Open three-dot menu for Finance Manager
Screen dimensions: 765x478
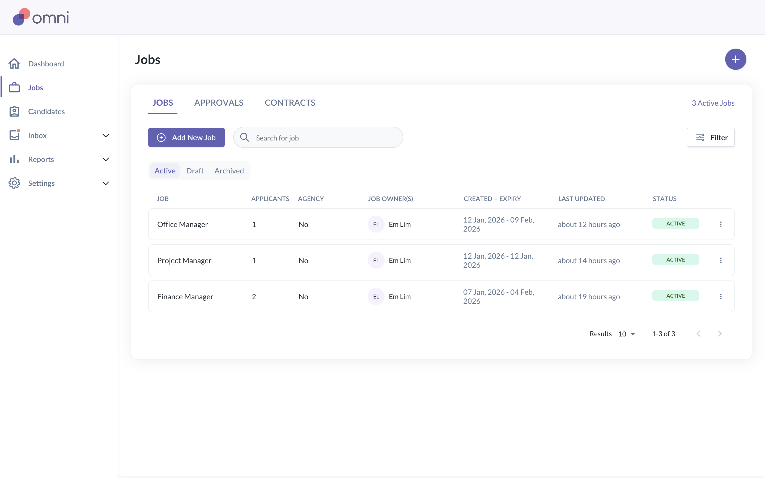coord(721,296)
